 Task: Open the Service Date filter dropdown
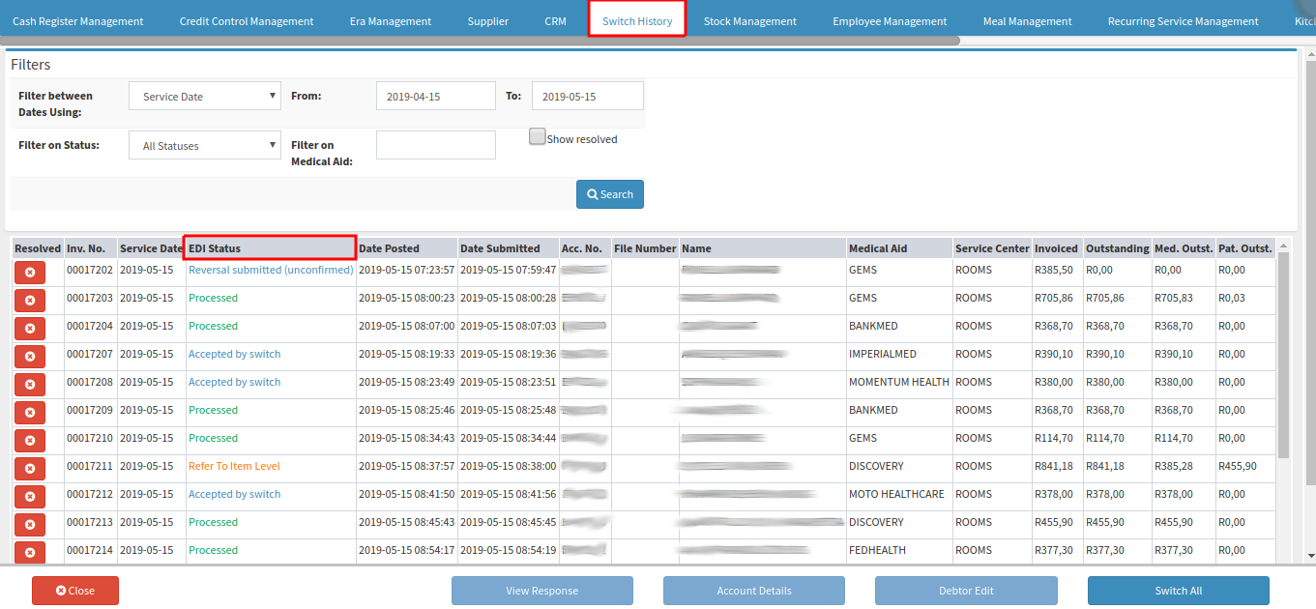click(x=205, y=96)
